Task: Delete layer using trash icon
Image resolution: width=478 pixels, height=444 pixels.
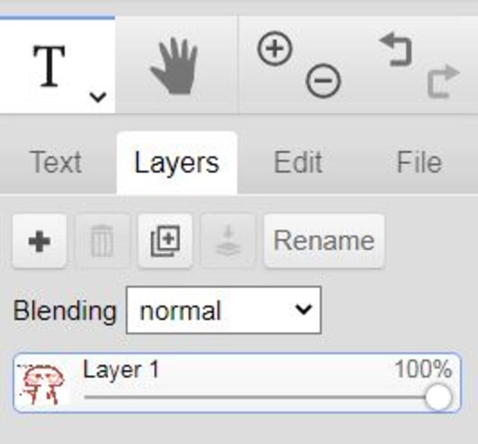Action: pyautogui.click(x=102, y=241)
